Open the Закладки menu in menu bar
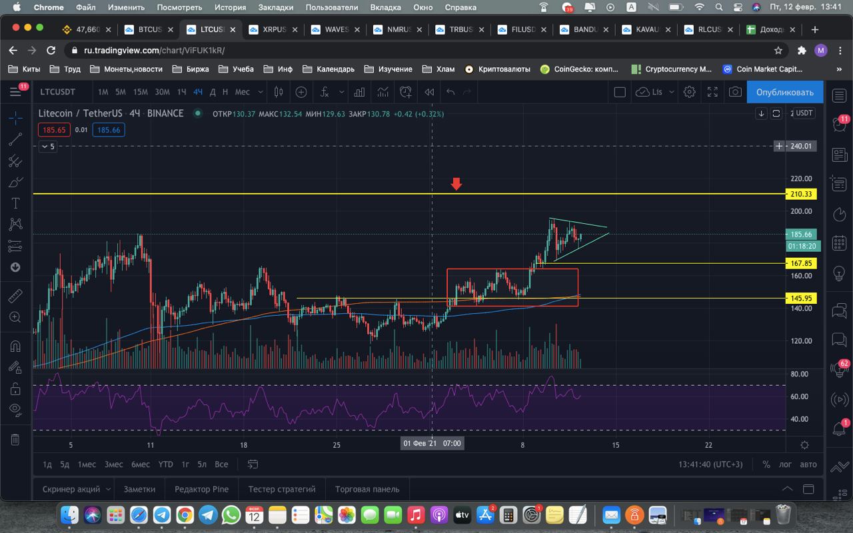 [275, 7]
